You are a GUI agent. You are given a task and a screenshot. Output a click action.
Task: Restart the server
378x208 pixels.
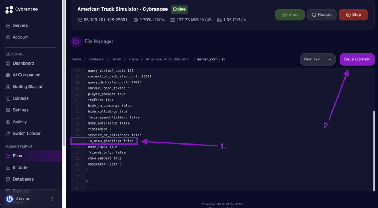(x=322, y=15)
